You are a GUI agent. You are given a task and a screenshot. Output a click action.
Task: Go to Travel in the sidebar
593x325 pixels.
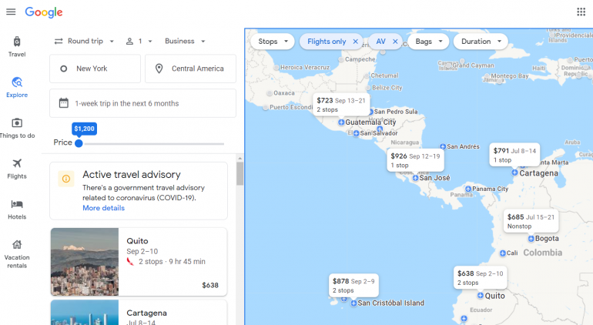17,46
